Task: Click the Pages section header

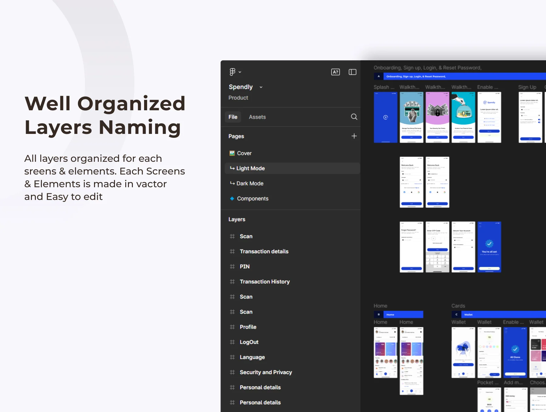Action: pos(236,136)
